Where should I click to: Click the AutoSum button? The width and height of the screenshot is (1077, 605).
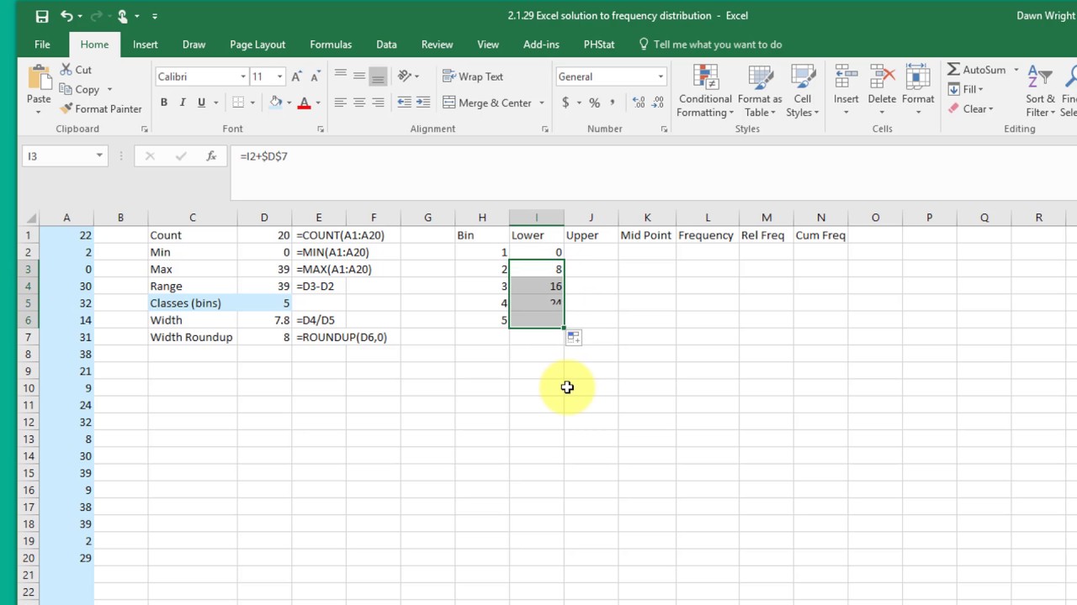pyautogui.click(x=977, y=70)
